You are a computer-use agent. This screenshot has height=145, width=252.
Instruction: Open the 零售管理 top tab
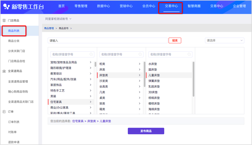pos(81,6)
